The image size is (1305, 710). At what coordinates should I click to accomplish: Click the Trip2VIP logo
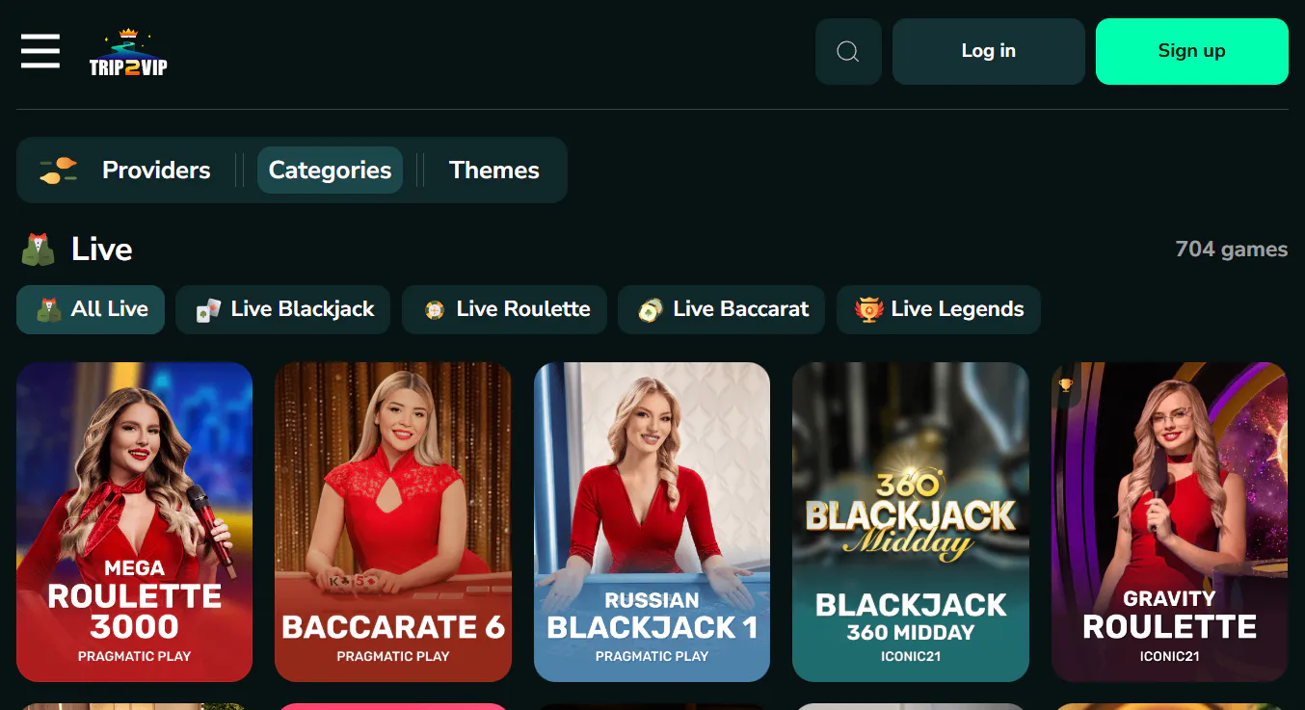point(128,53)
